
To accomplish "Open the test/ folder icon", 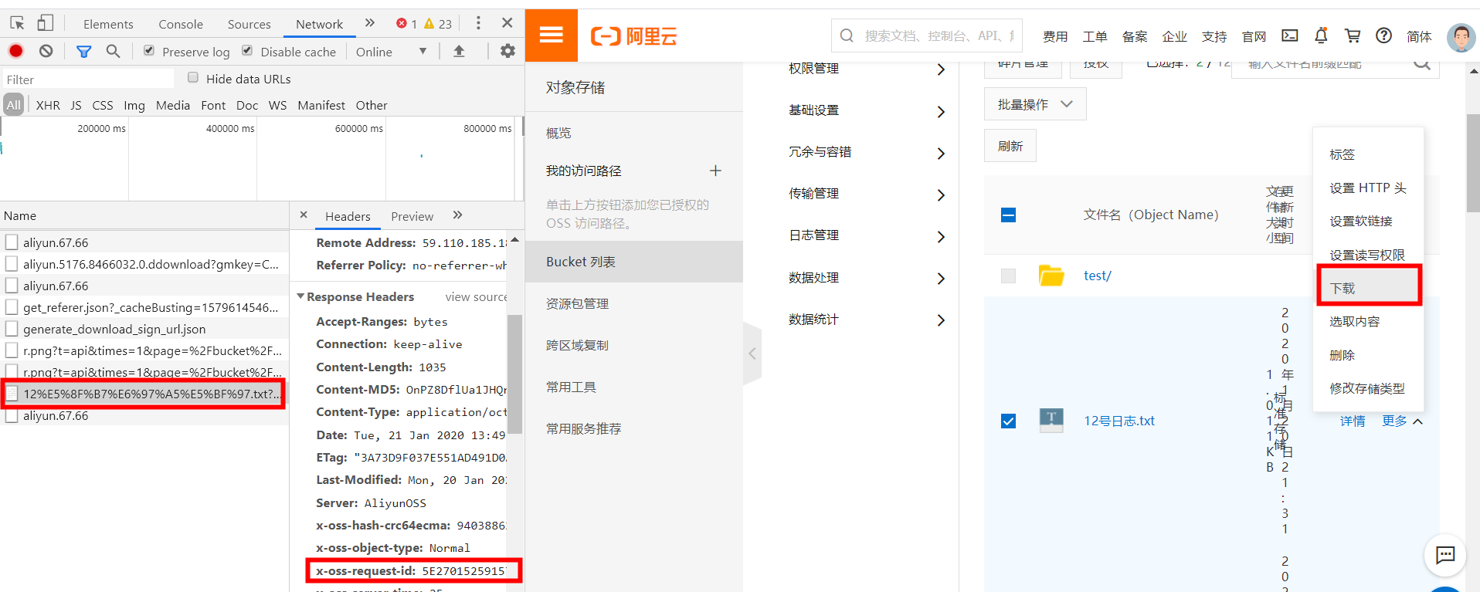I will [1051, 276].
